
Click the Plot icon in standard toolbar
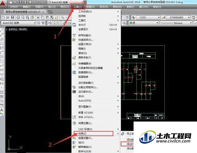(19, 17)
